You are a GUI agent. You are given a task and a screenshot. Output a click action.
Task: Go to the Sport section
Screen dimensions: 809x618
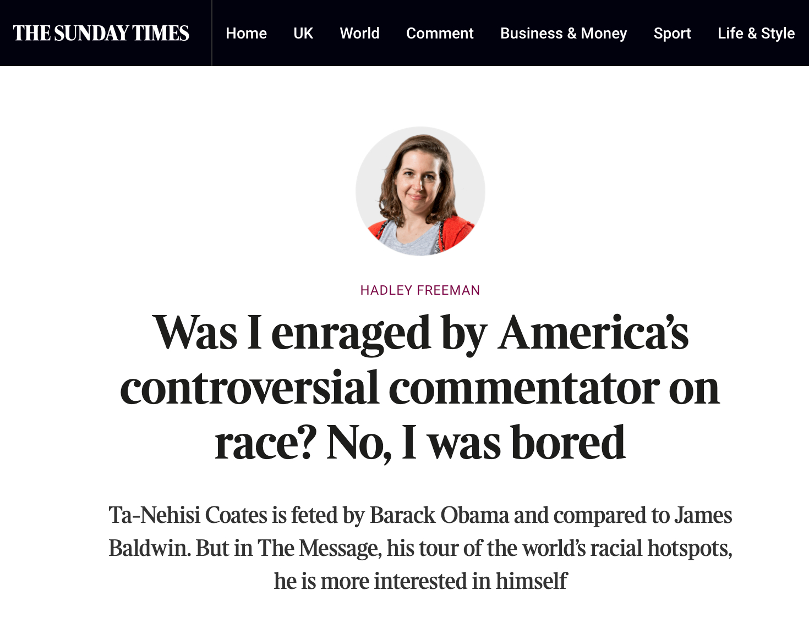click(672, 34)
